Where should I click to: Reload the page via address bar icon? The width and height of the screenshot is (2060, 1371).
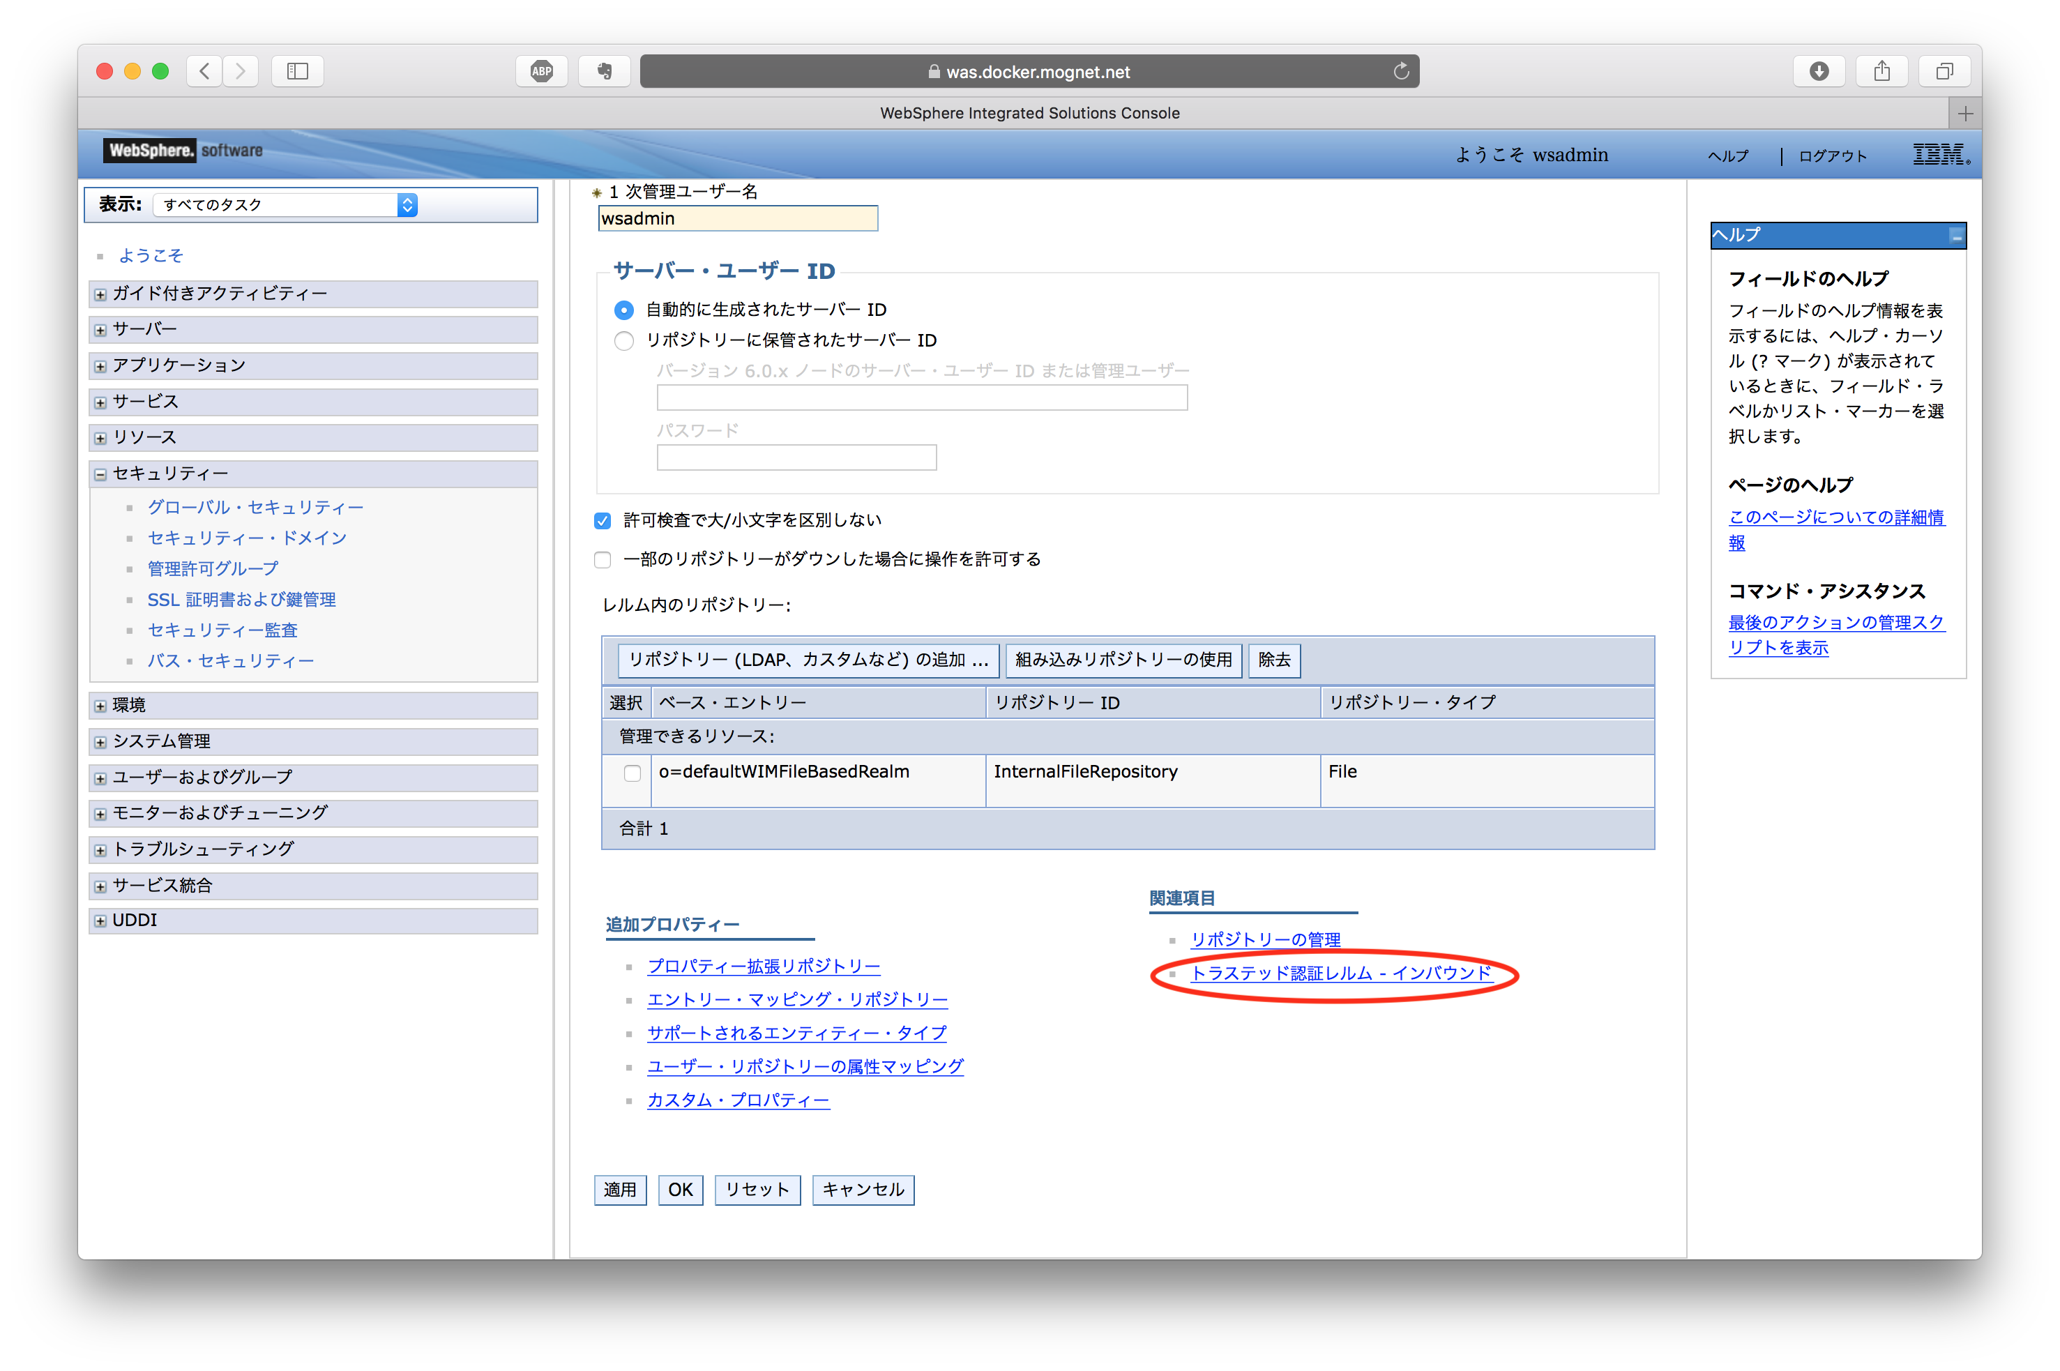tap(1401, 71)
